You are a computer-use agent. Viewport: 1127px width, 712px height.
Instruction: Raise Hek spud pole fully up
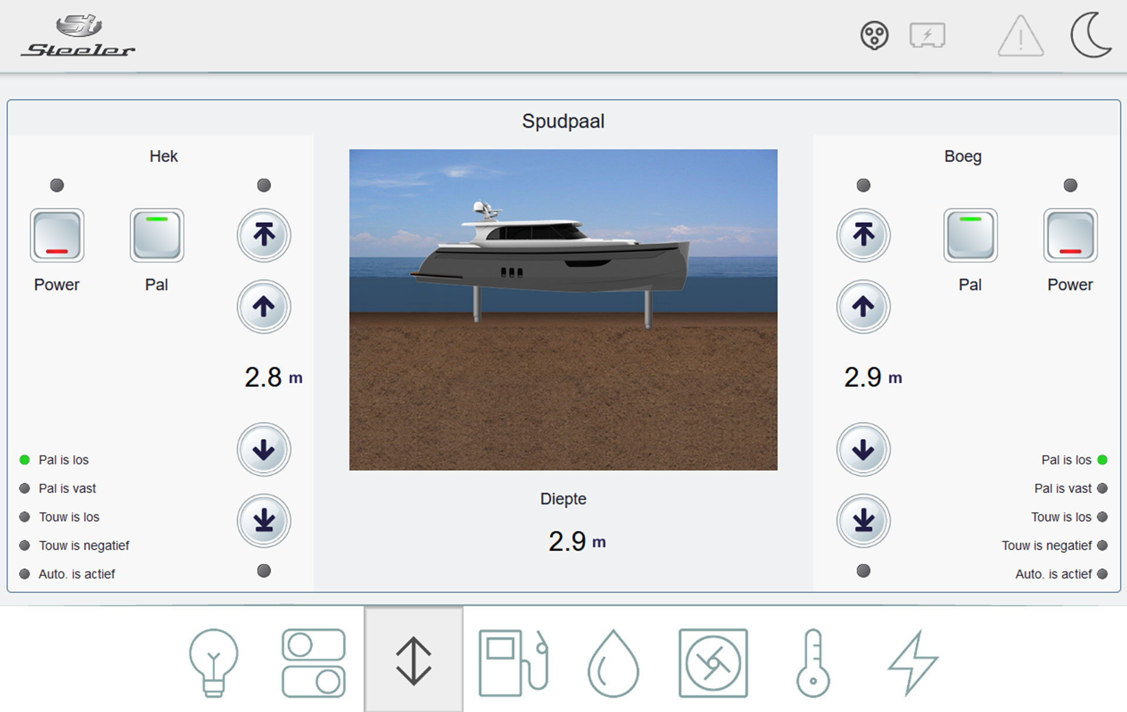[x=264, y=235]
